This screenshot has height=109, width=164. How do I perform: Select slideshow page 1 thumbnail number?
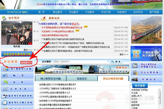18,44
